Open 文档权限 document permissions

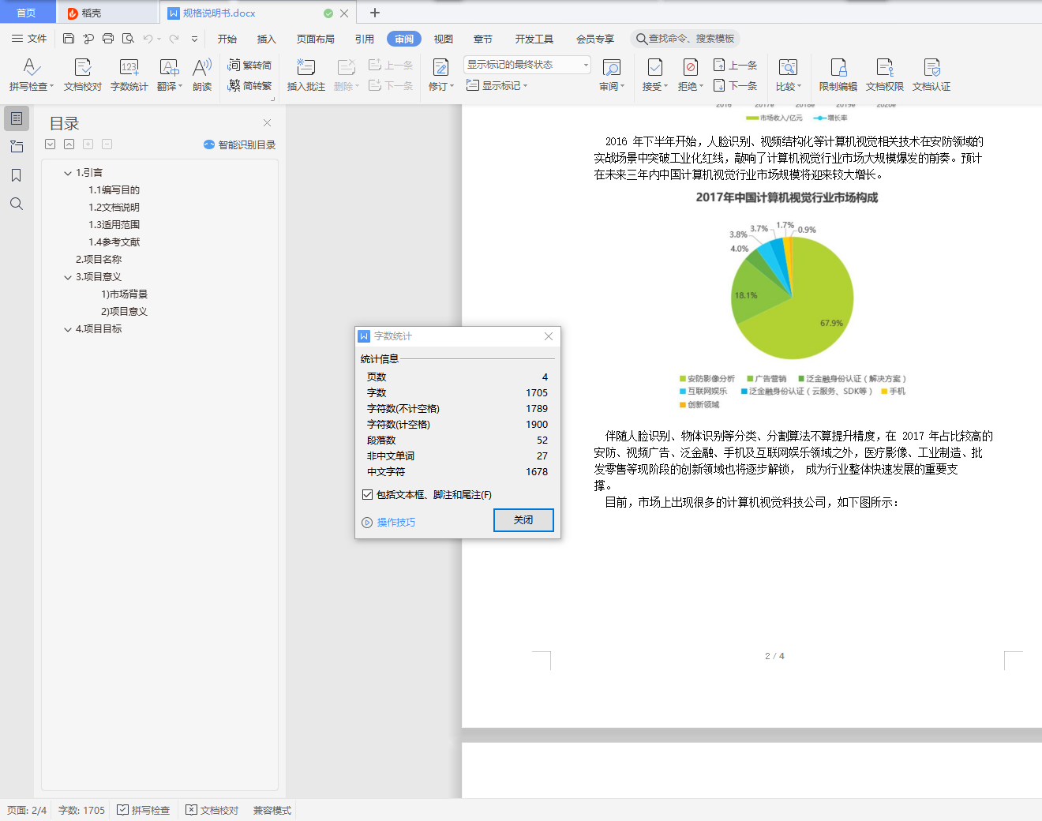coord(885,75)
